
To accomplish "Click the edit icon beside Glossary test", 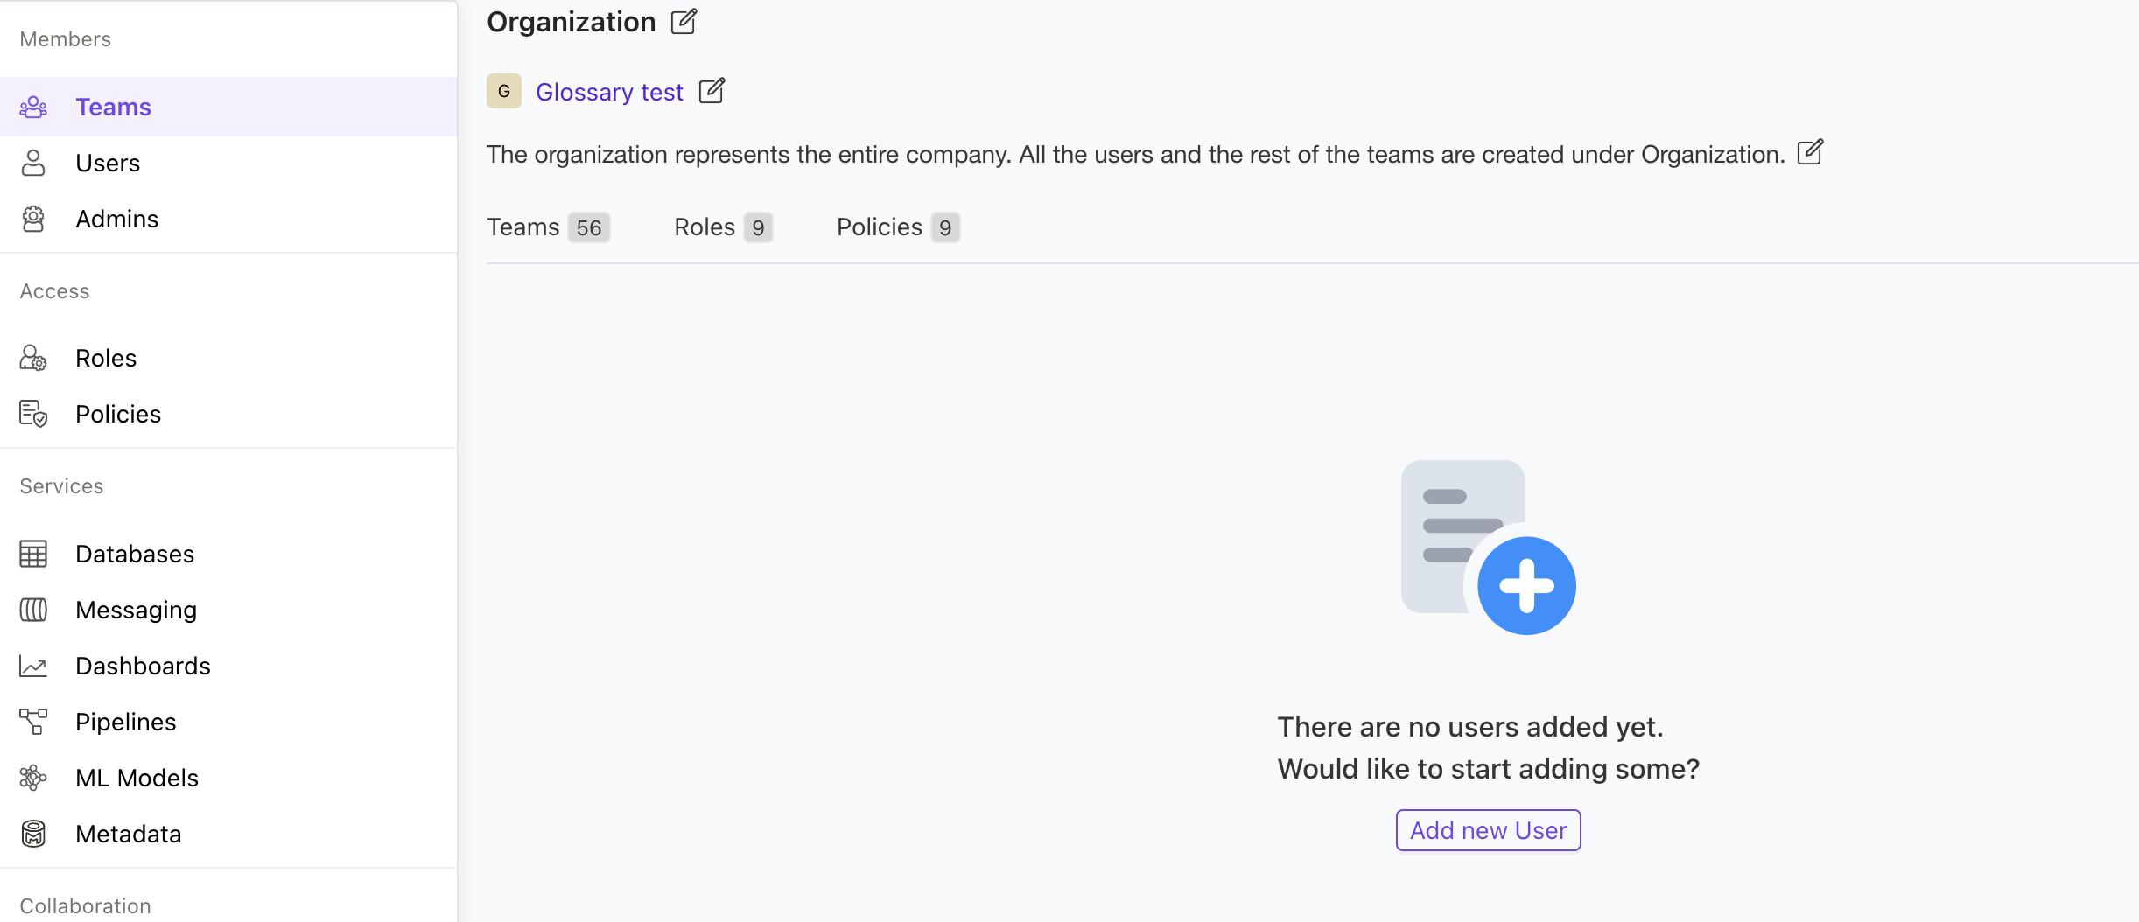I will click(x=711, y=91).
